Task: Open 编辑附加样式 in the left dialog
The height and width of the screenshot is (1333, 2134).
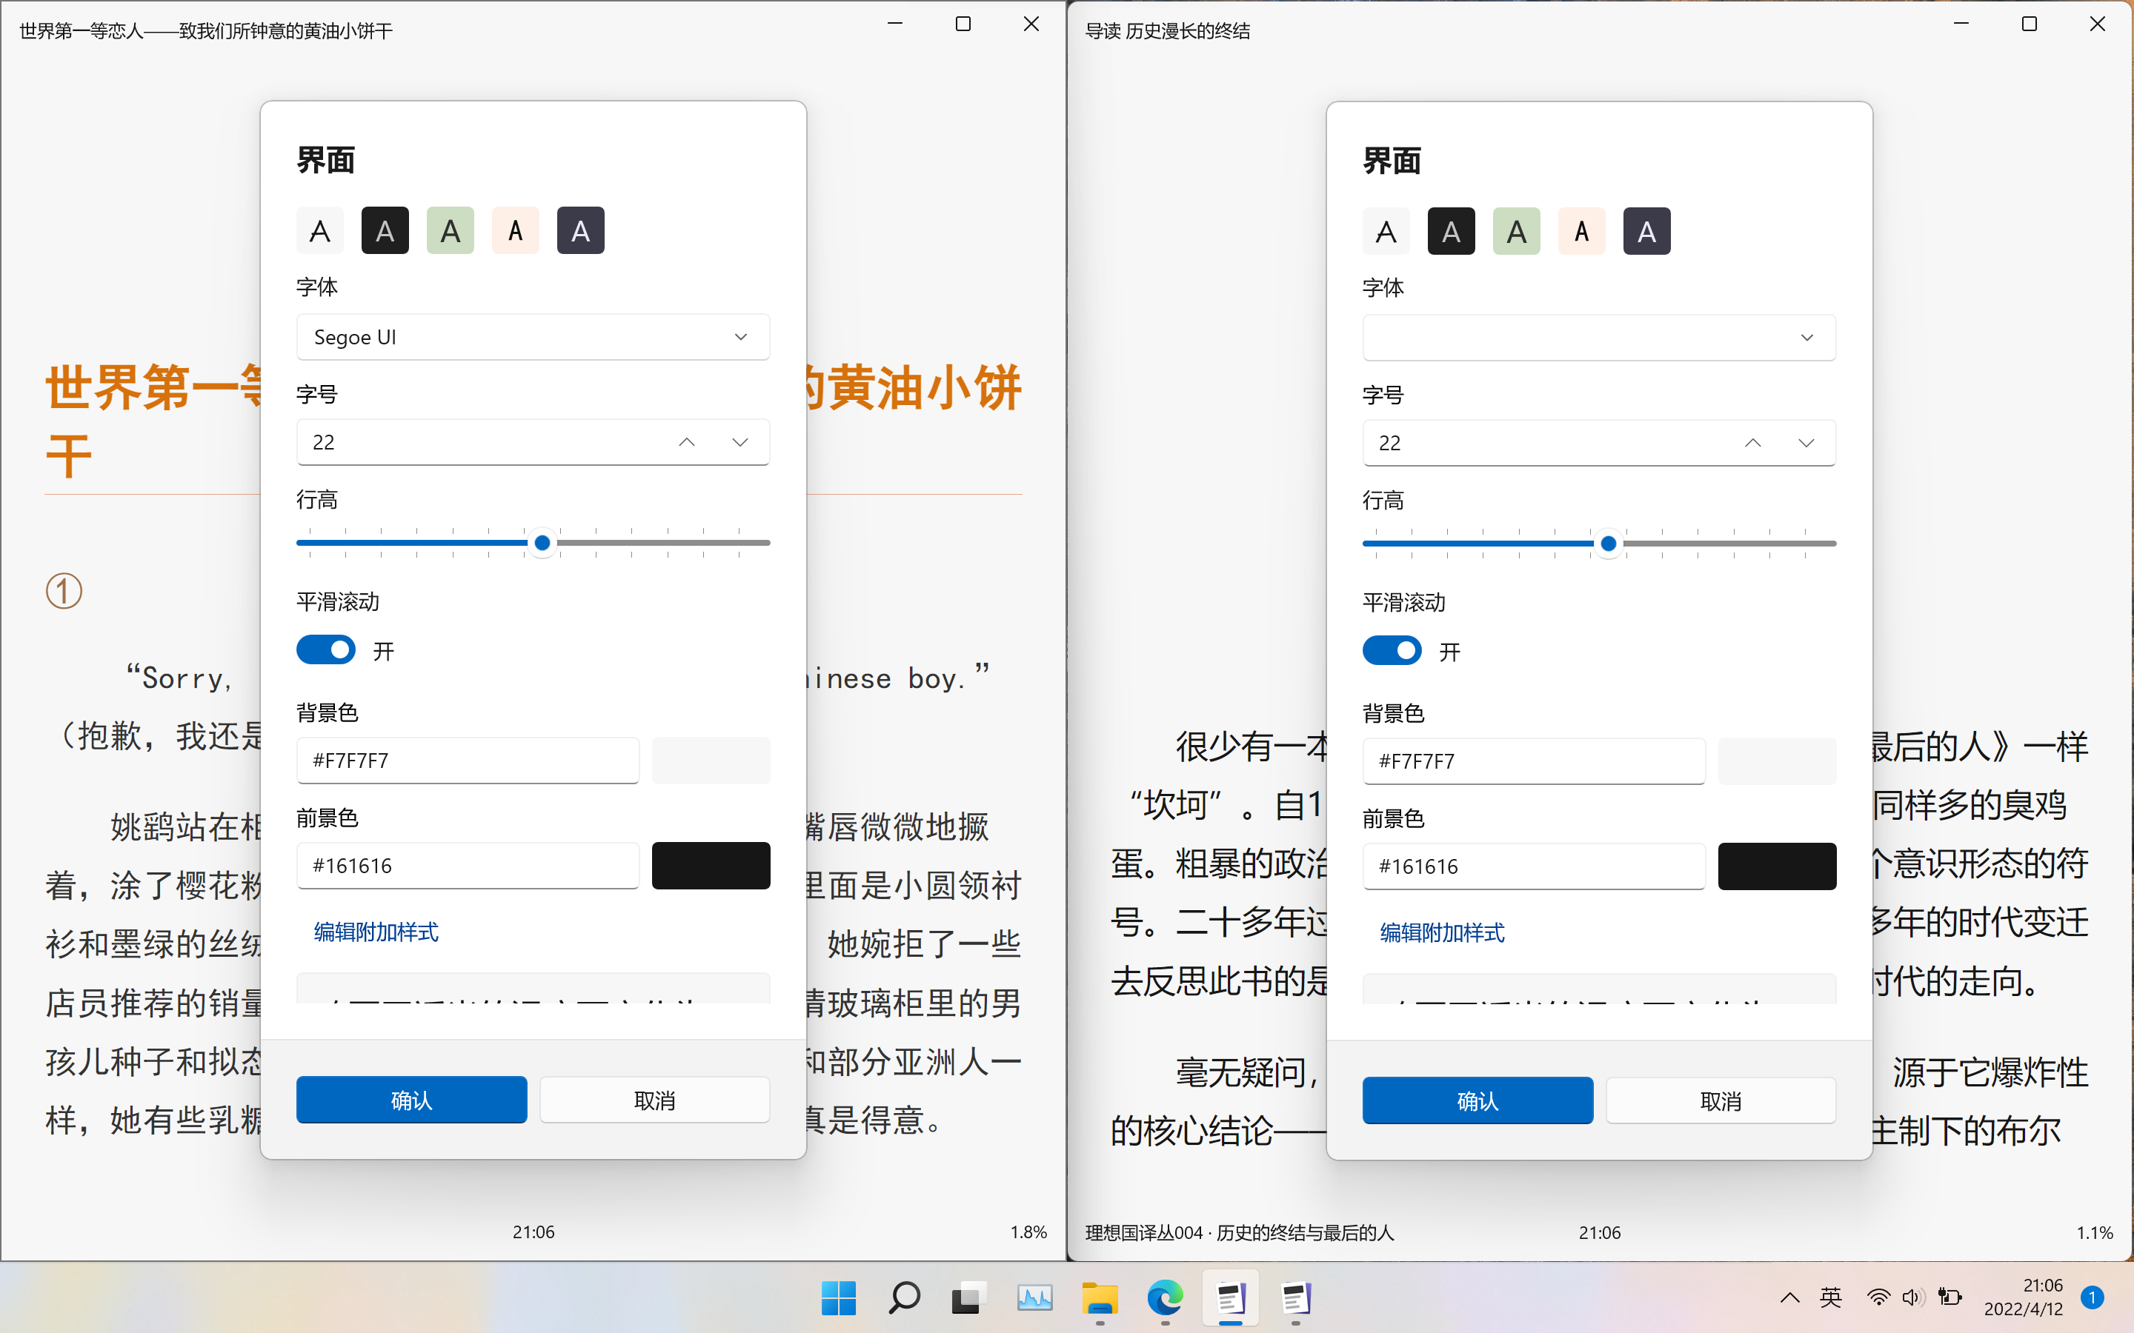Action: 376,932
